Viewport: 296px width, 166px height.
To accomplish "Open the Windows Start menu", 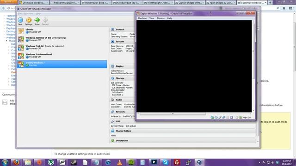I will point(5,162).
